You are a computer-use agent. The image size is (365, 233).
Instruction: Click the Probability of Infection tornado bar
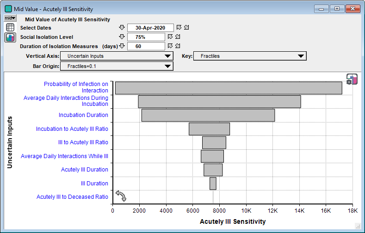(x=229, y=88)
